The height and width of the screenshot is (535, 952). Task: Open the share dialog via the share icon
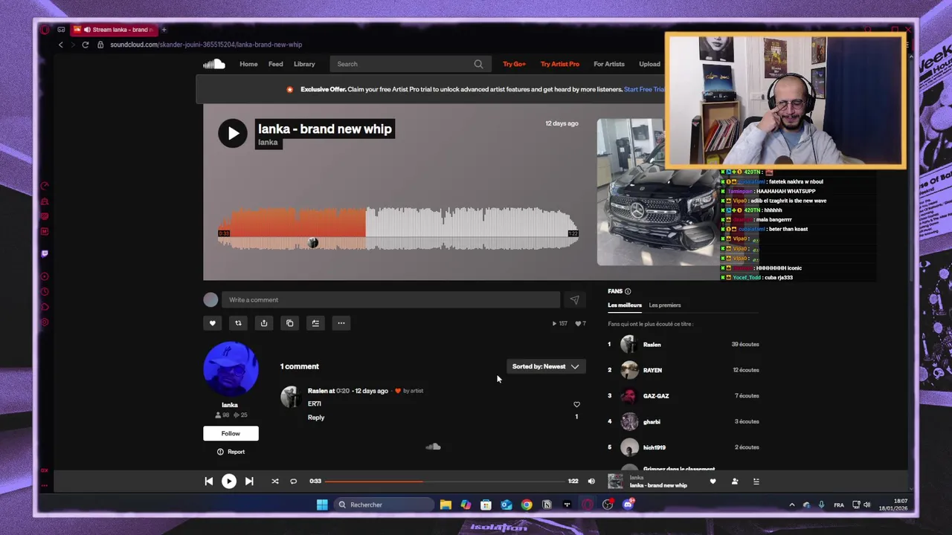coord(264,323)
